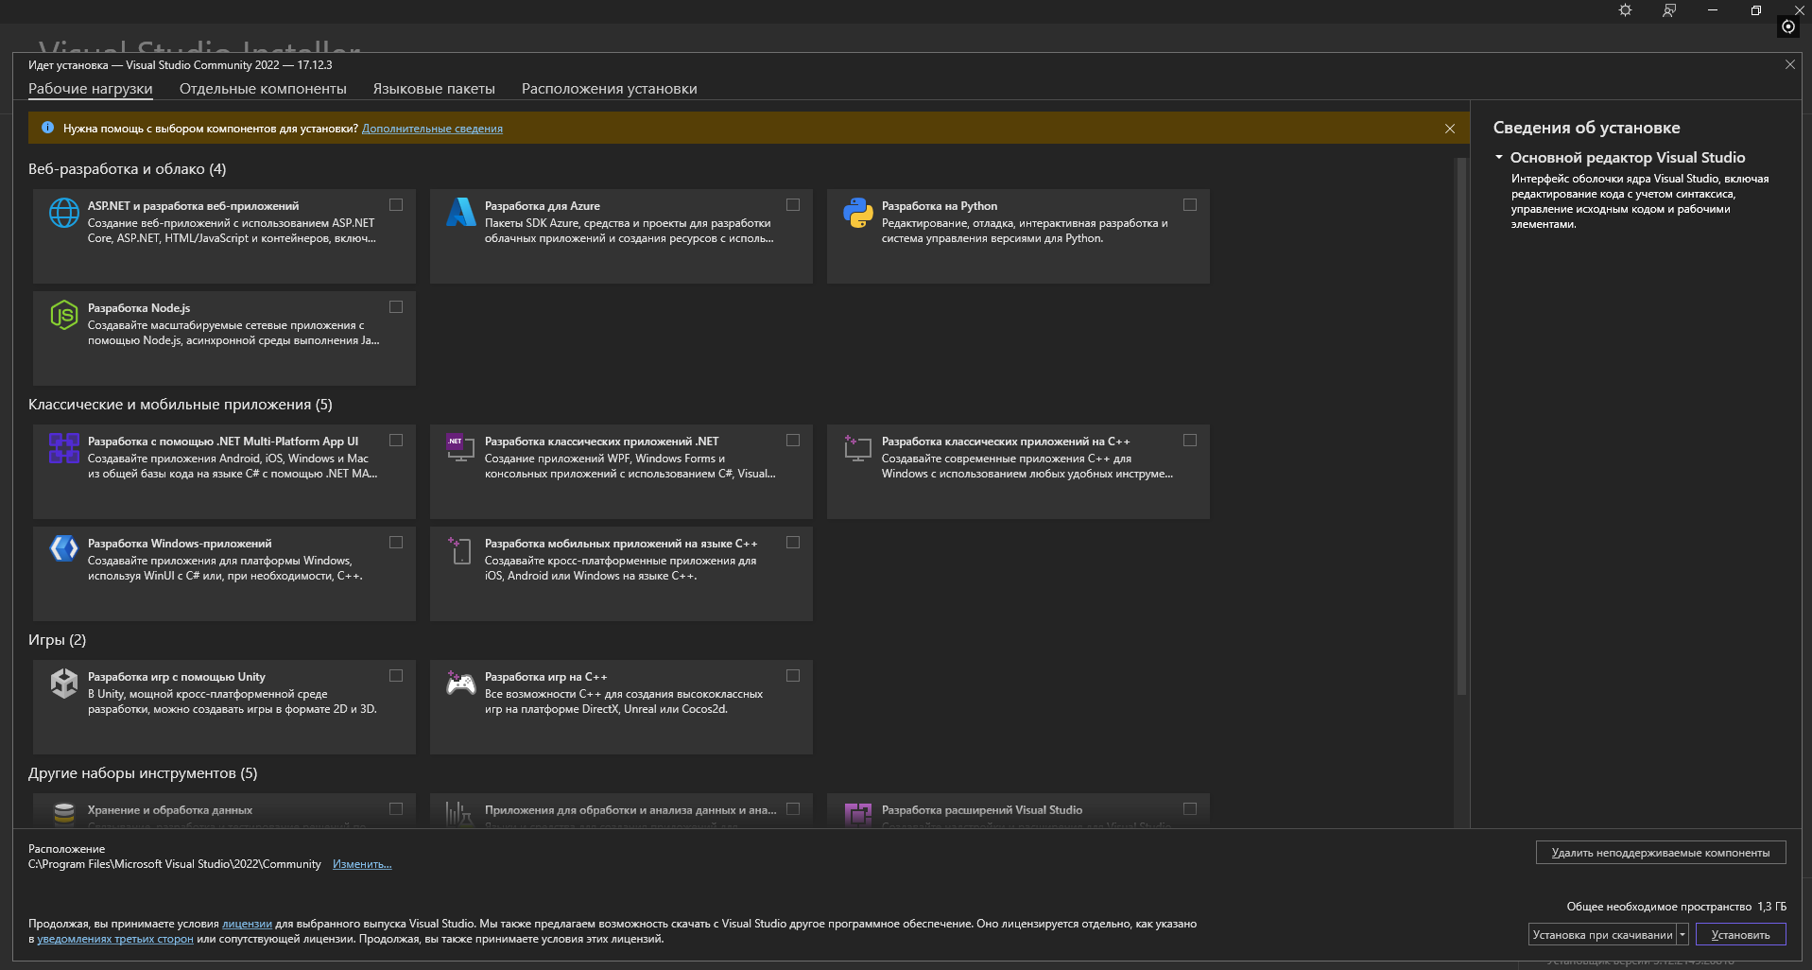This screenshot has height=970, width=1812.
Task: Click Удалить неподдерживаемые компоненты button
Action: [x=1661, y=852]
